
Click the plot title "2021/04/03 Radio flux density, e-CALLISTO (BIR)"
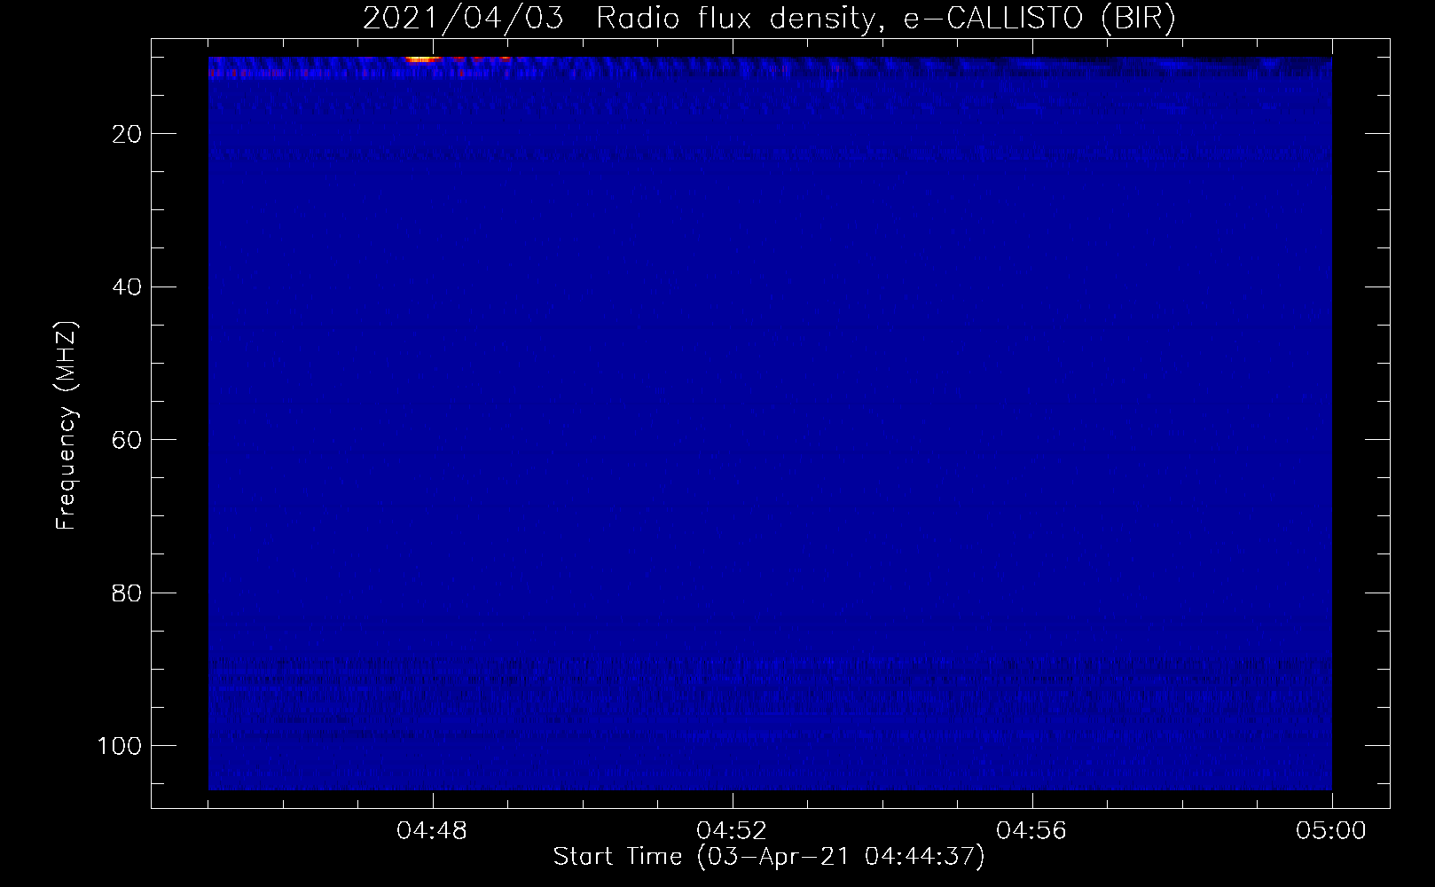[x=769, y=19]
